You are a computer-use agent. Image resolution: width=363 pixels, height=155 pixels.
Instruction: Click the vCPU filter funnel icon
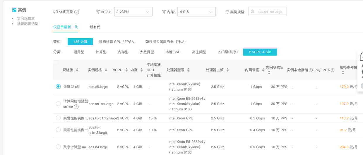click(98, 12)
